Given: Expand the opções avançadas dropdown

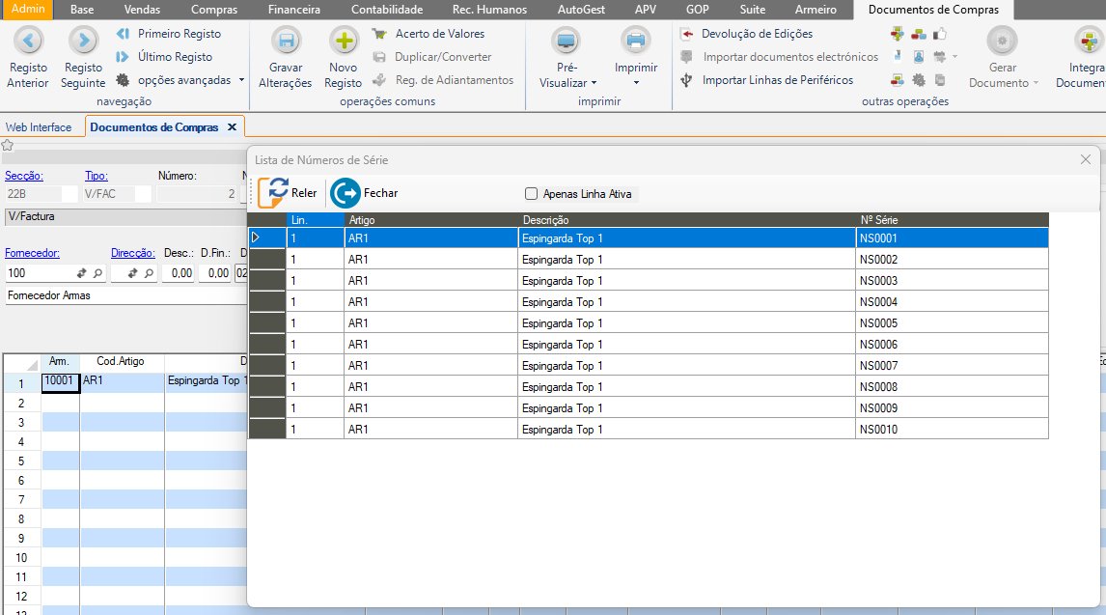Looking at the screenshot, I should (241, 80).
